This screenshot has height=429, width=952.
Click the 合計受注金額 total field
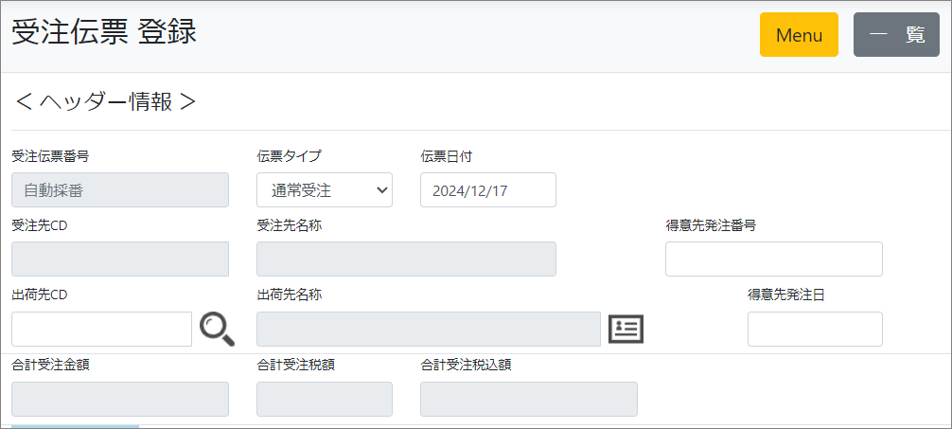[x=120, y=399]
